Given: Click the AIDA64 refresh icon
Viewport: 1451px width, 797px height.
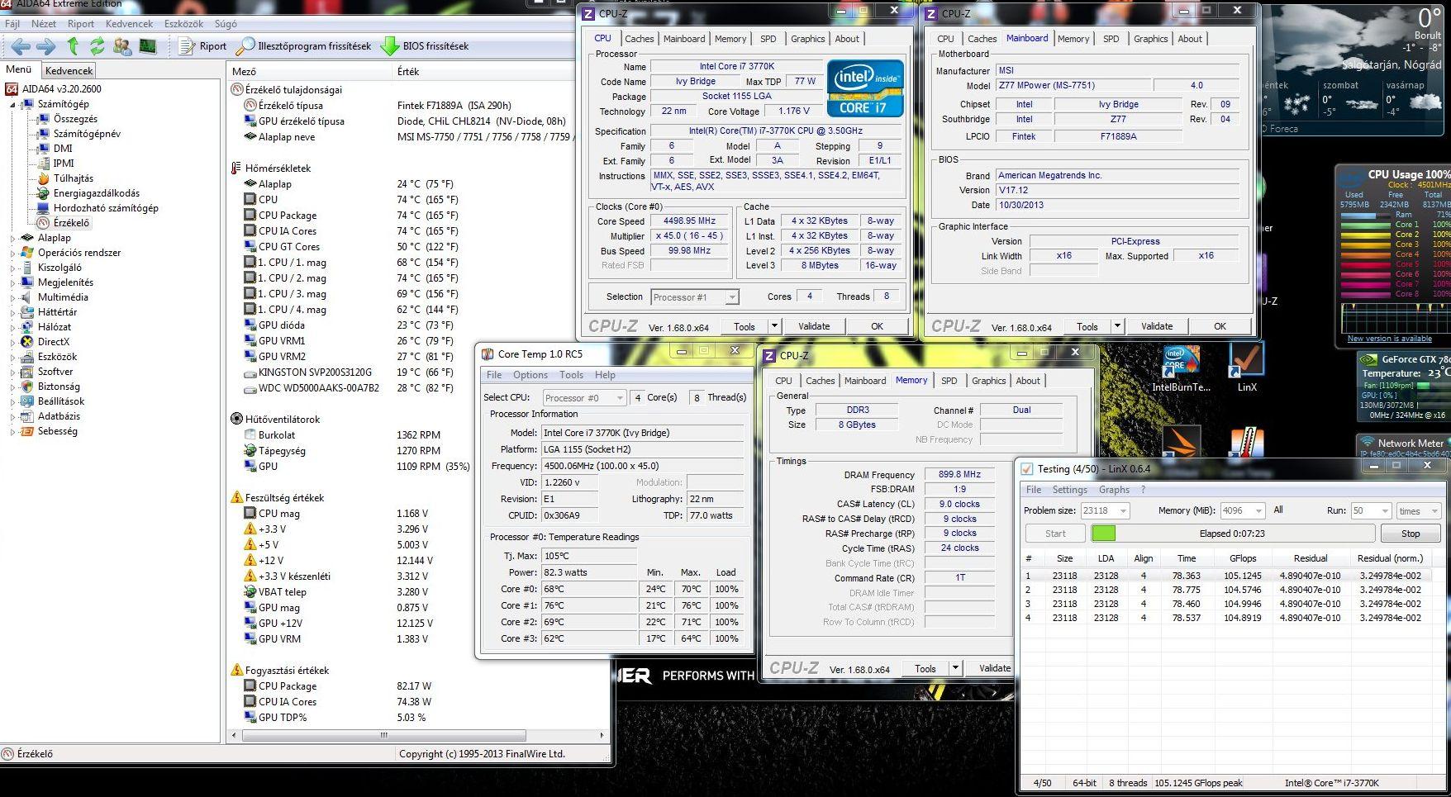Looking at the screenshot, I should (x=98, y=46).
